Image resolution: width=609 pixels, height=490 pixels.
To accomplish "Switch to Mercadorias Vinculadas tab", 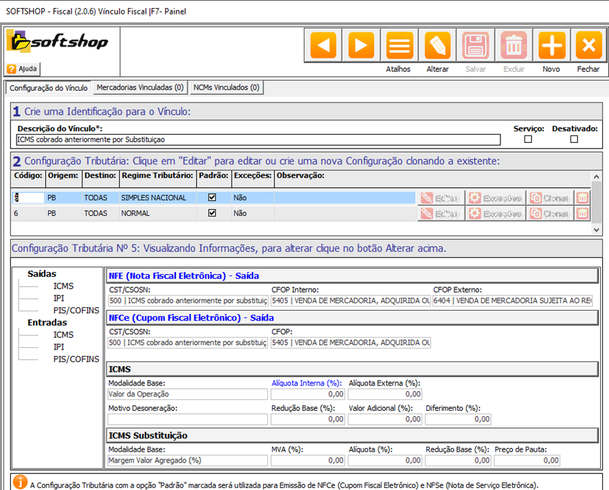I will point(140,88).
